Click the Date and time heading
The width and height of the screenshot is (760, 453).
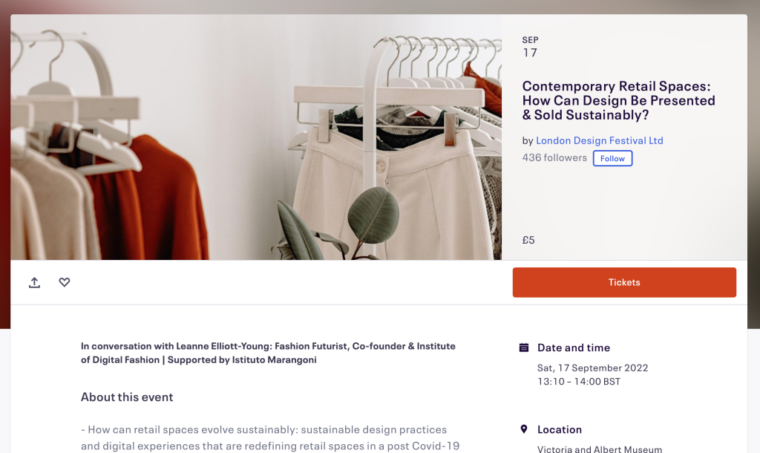pyautogui.click(x=574, y=348)
